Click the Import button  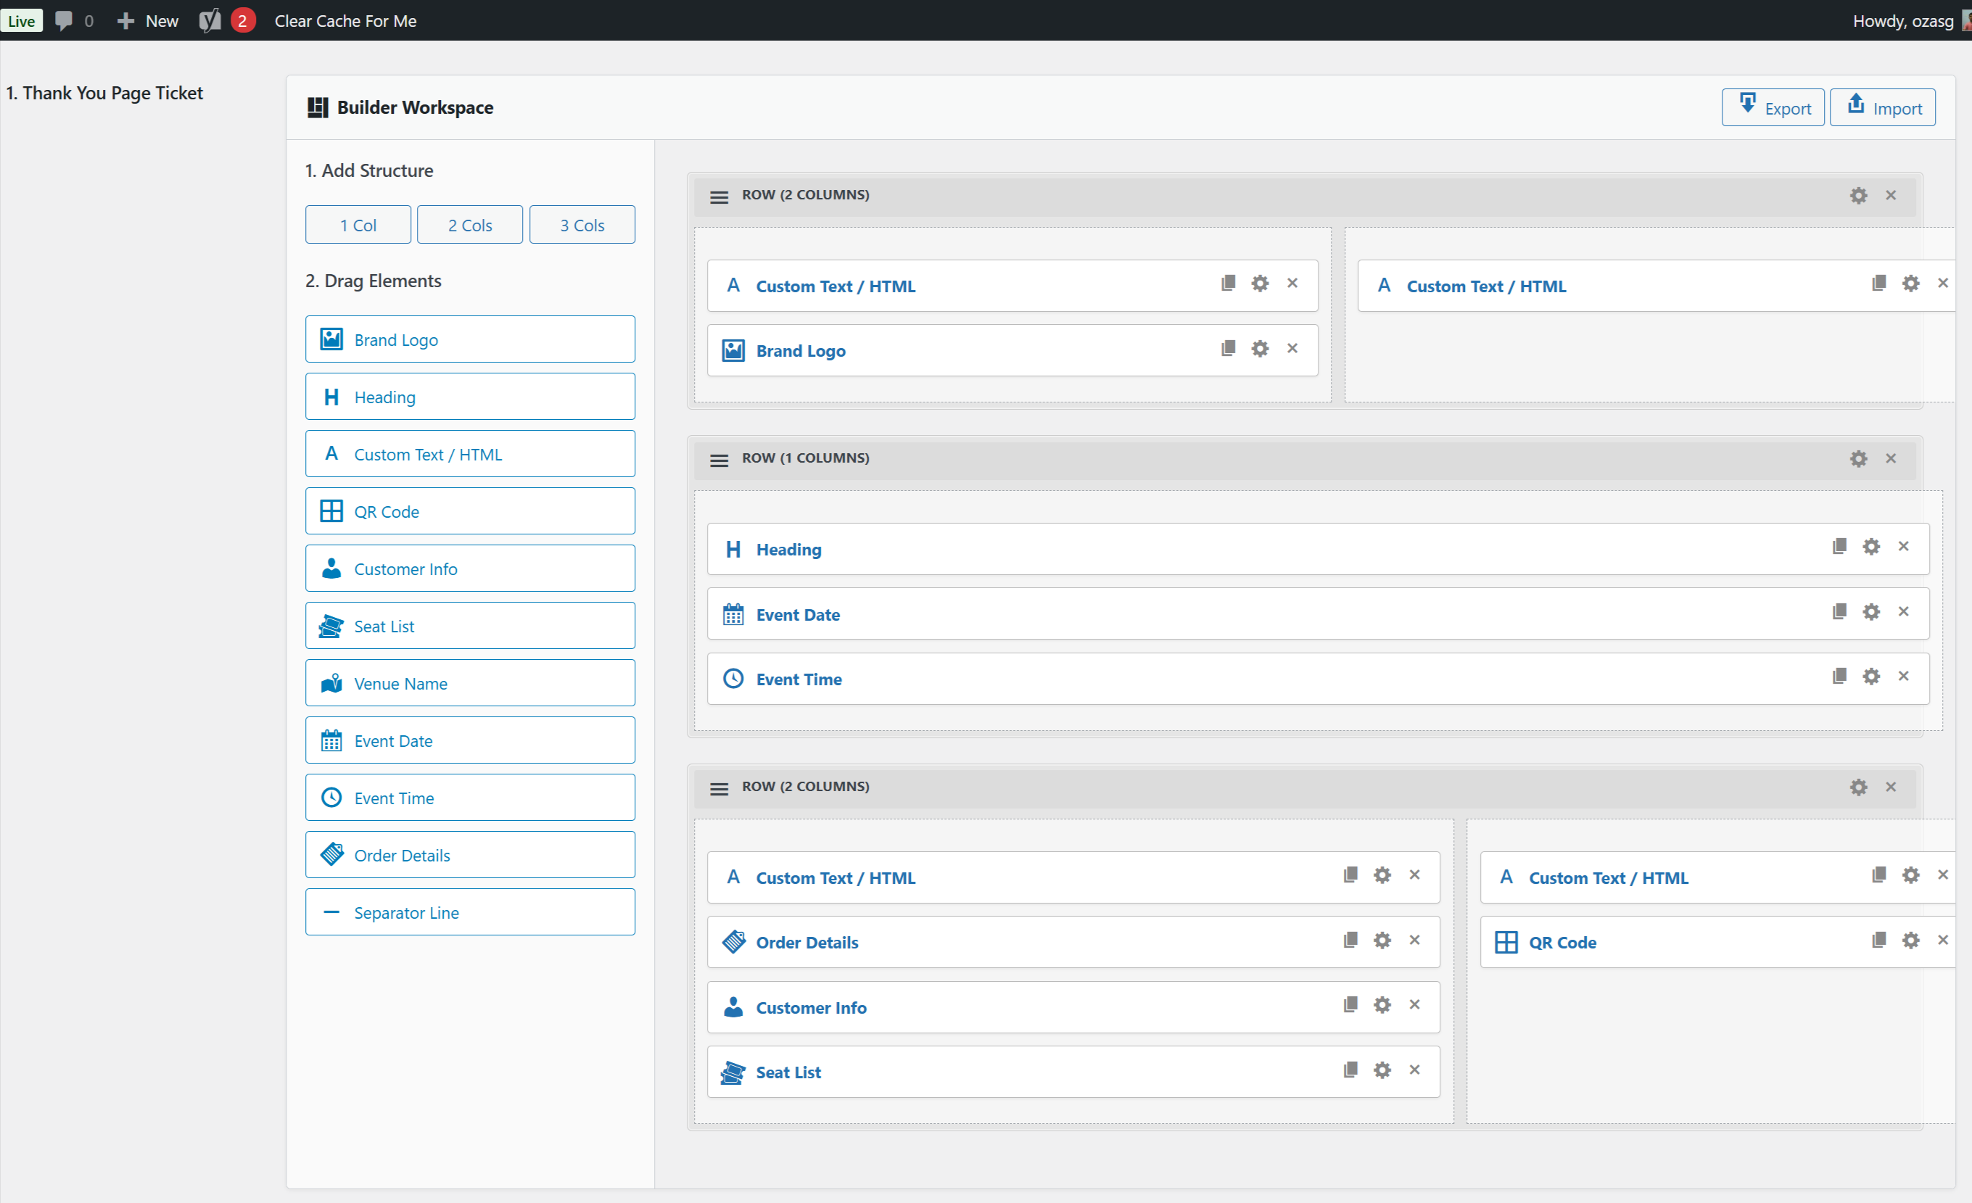point(1882,107)
